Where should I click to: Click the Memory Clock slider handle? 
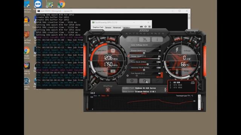click(x=144, y=70)
